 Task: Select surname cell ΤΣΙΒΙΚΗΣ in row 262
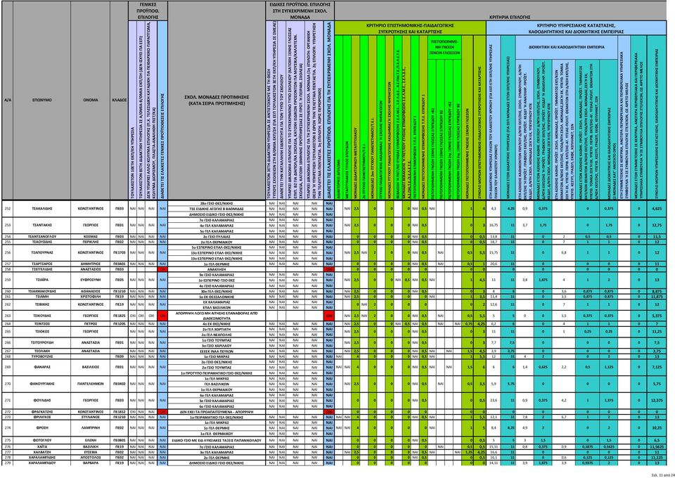pyautogui.click(x=42, y=304)
